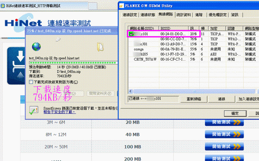The image size is (259, 161).
Task: Open the 統計資料 tab
Action: (183, 15)
